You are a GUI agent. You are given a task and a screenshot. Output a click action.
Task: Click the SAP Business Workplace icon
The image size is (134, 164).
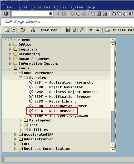(x=23, y=30)
